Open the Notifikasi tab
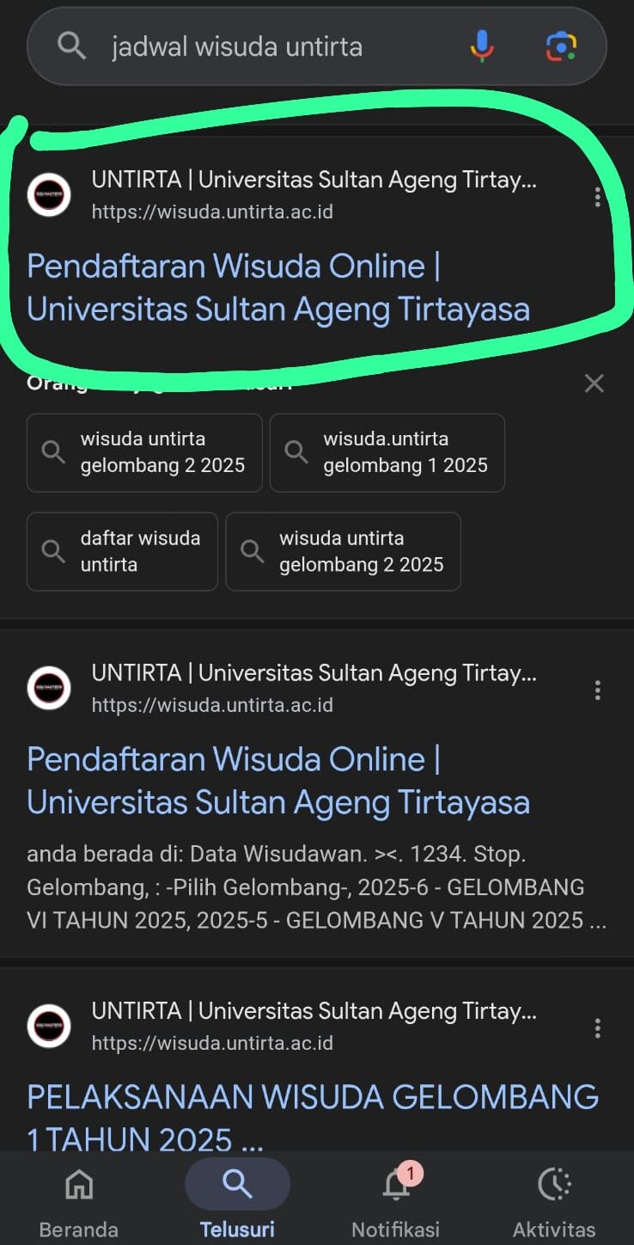 click(396, 1199)
